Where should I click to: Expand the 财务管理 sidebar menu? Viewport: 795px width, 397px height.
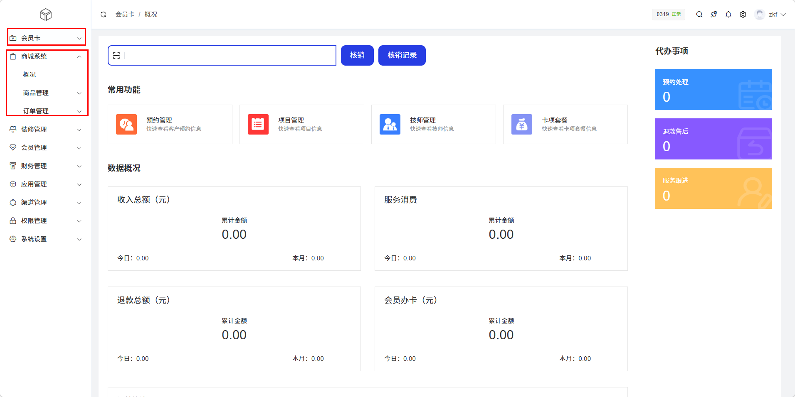coord(46,166)
